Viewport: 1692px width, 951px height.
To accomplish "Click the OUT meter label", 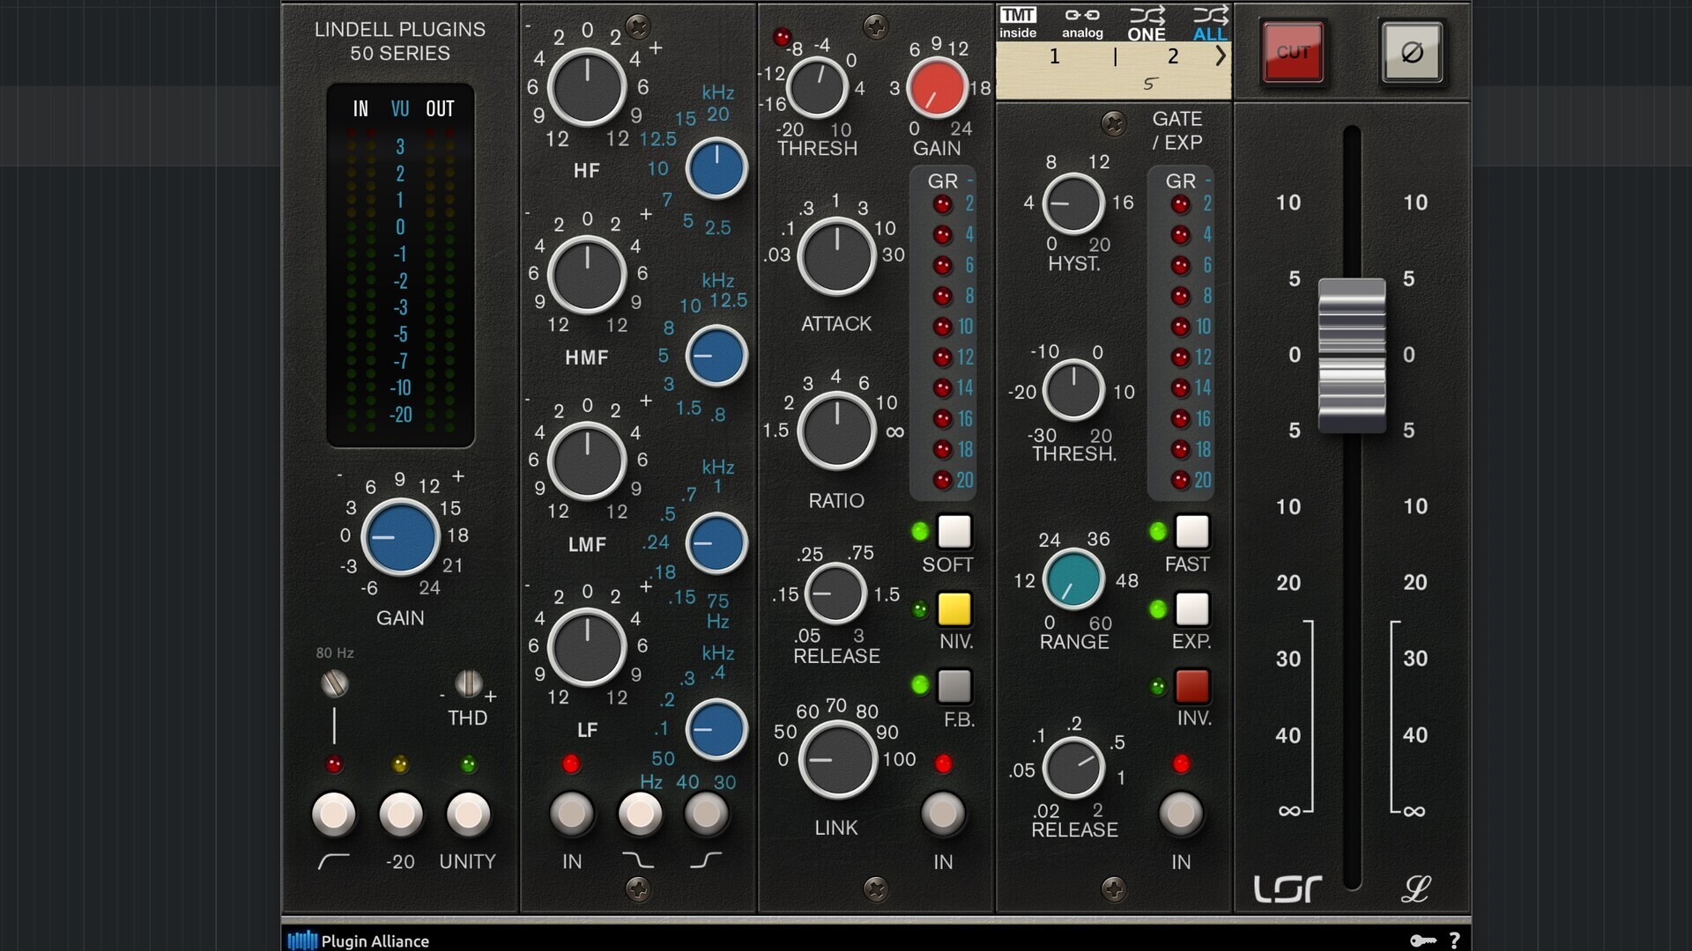I will click(440, 108).
